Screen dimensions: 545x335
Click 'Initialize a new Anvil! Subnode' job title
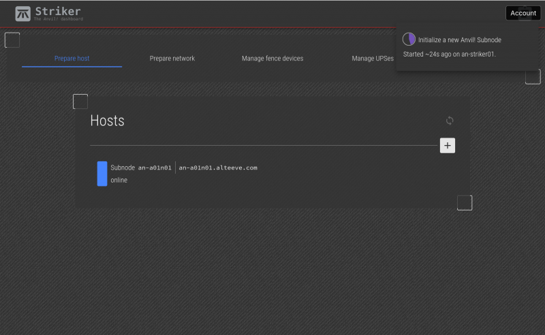coord(460,40)
